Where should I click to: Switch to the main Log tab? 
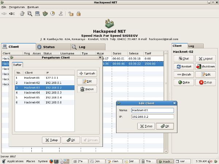click(x=88, y=47)
